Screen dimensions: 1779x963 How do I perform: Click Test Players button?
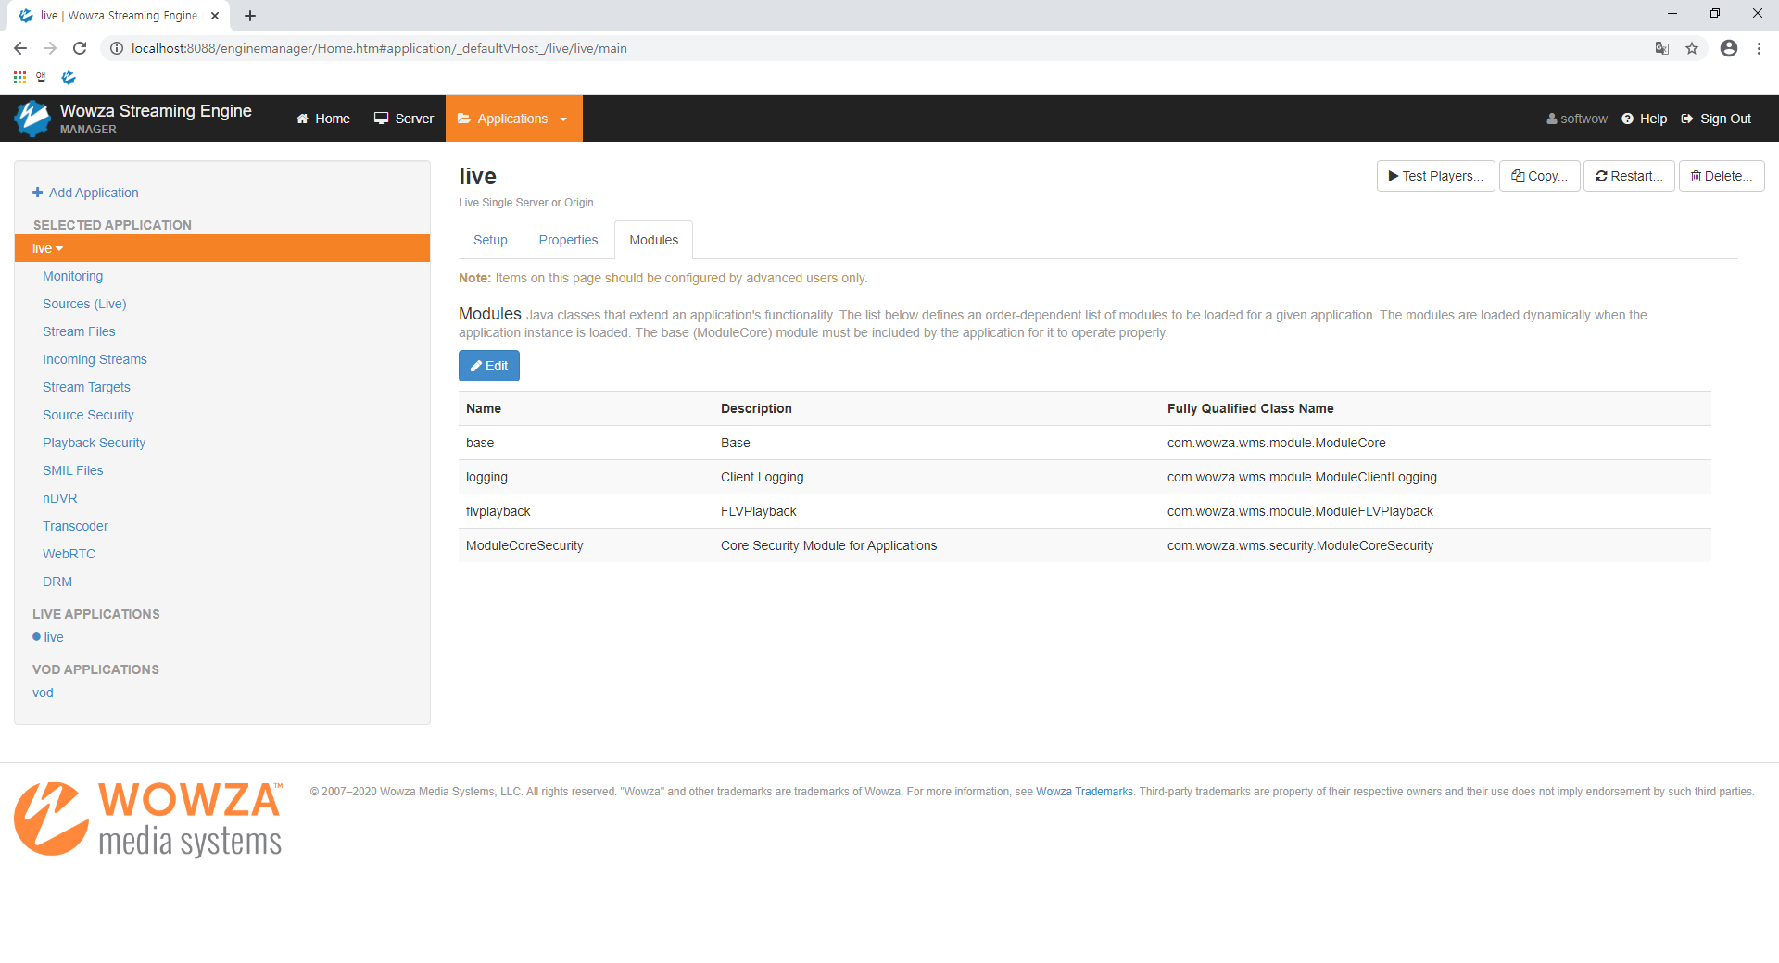pyautogui.click(x=1435, y=176)
